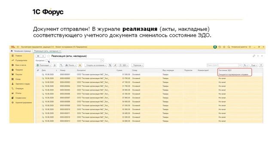The height and width of the screenshot is (155, 275).
Task: Expand the Подписан dropdown
Action: (137, 65)
